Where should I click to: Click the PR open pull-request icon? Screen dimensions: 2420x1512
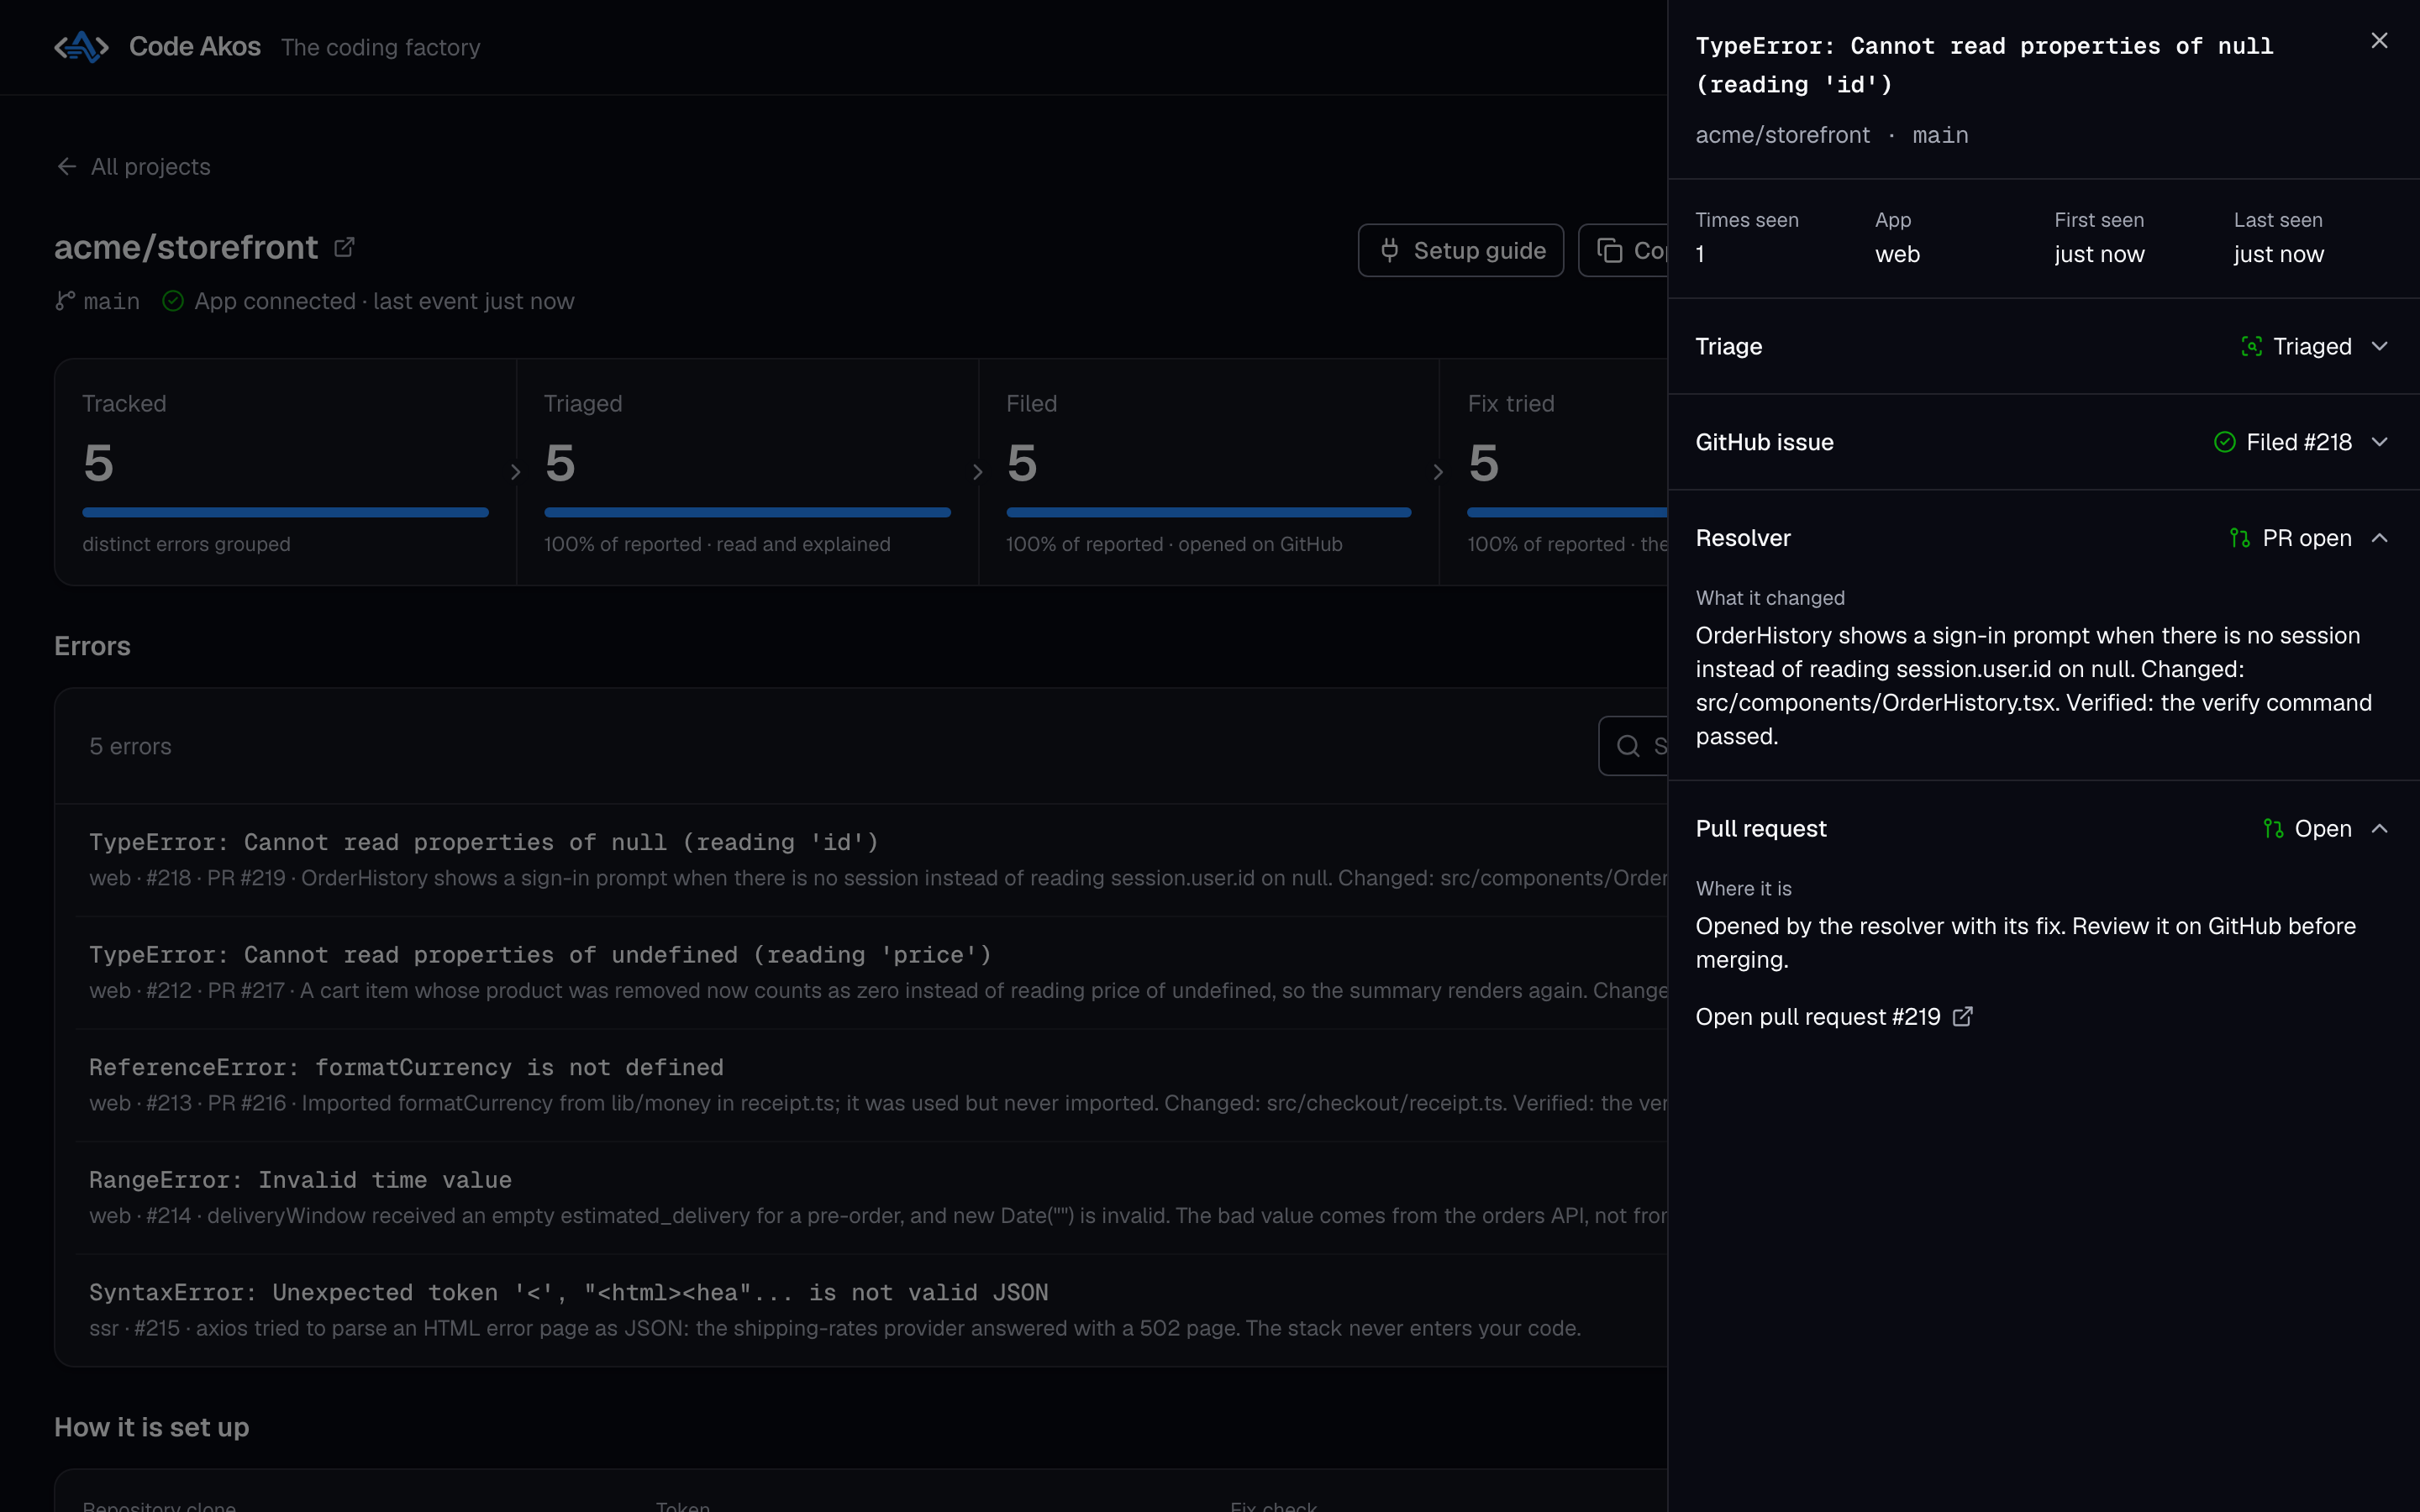2240,538
